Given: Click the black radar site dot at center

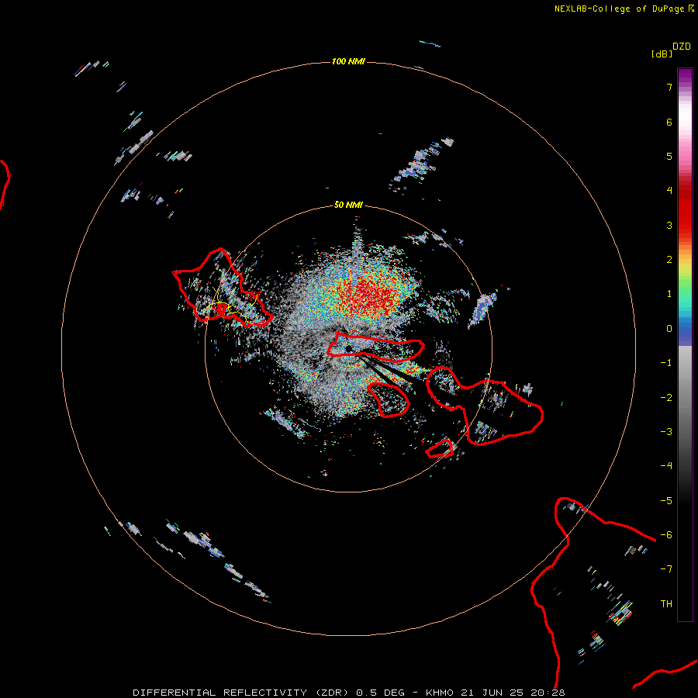Looking at the screenshot, I should point(348,348).
